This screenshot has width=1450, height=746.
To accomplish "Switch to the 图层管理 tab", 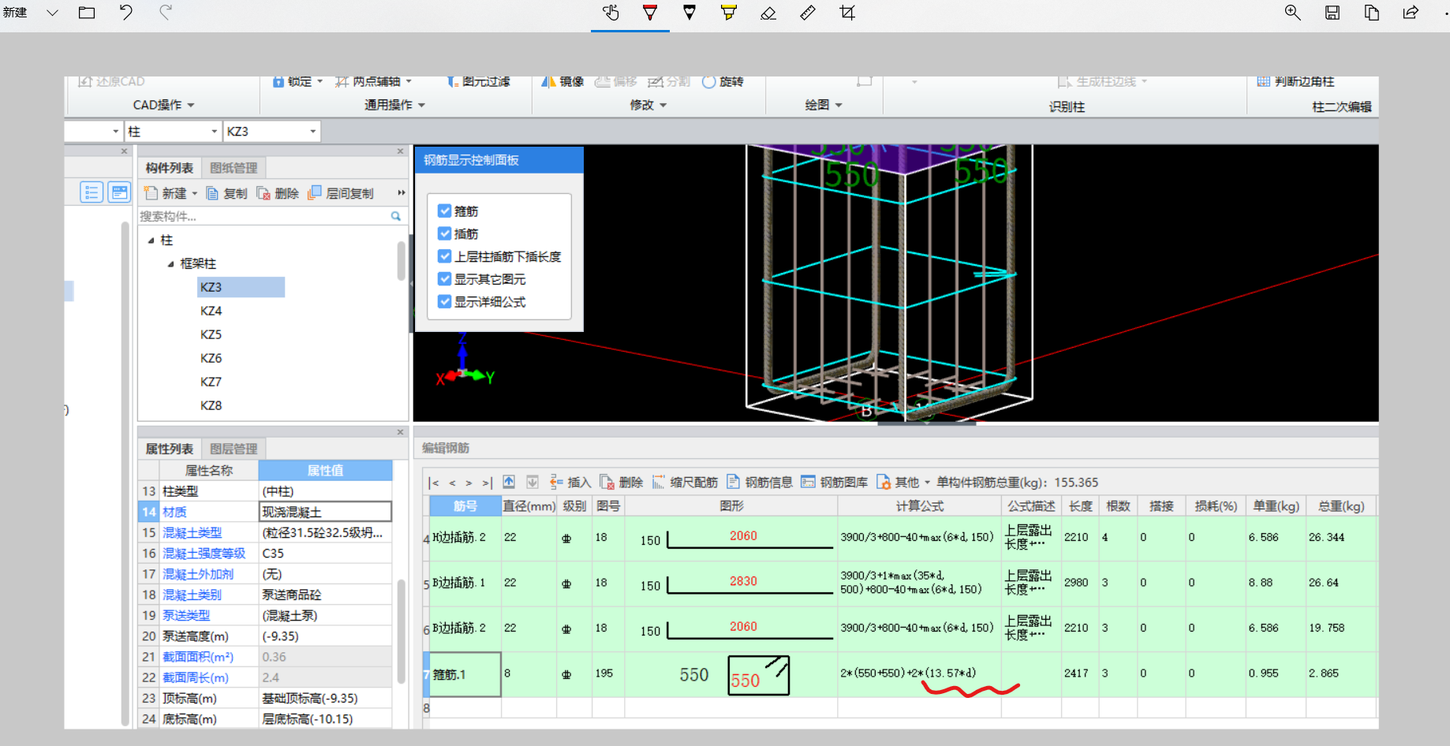I will 234,449.
